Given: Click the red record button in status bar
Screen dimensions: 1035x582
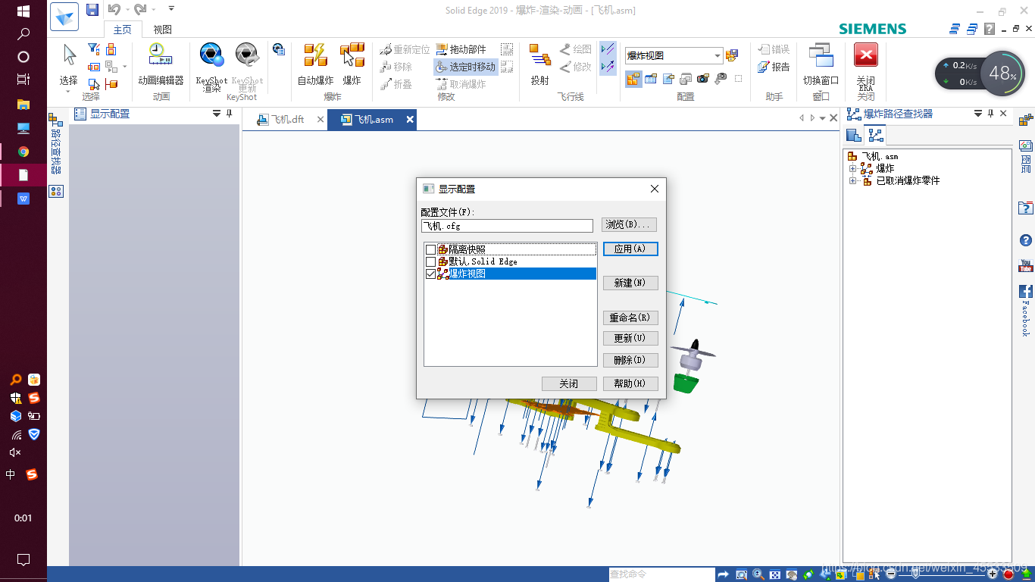Looking at the screenshot, I should [x=1008, y=575].
